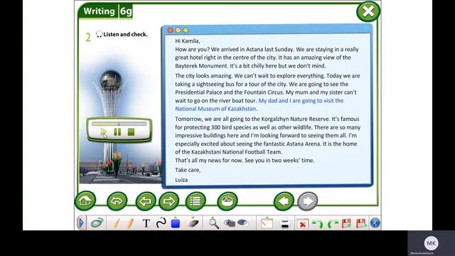
Task: Go to the Home screen button
Action: click(85, 201)
